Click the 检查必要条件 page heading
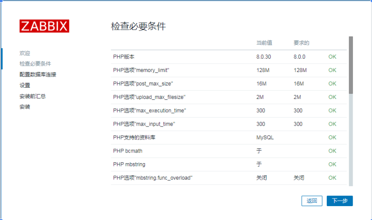The image size is (372, 220). (x=138, y=26)
